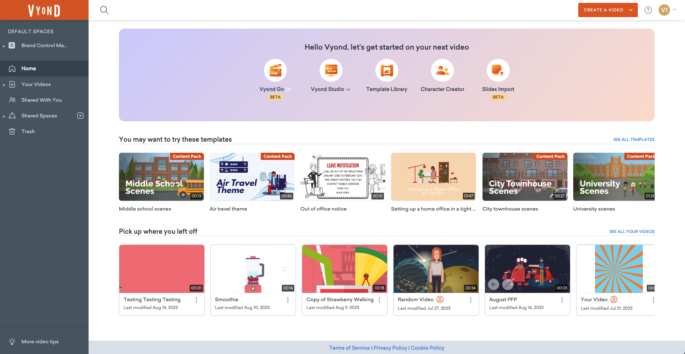Open Vyond Studio icon
Screen dimensions: 685x354
tap(331, 70)
